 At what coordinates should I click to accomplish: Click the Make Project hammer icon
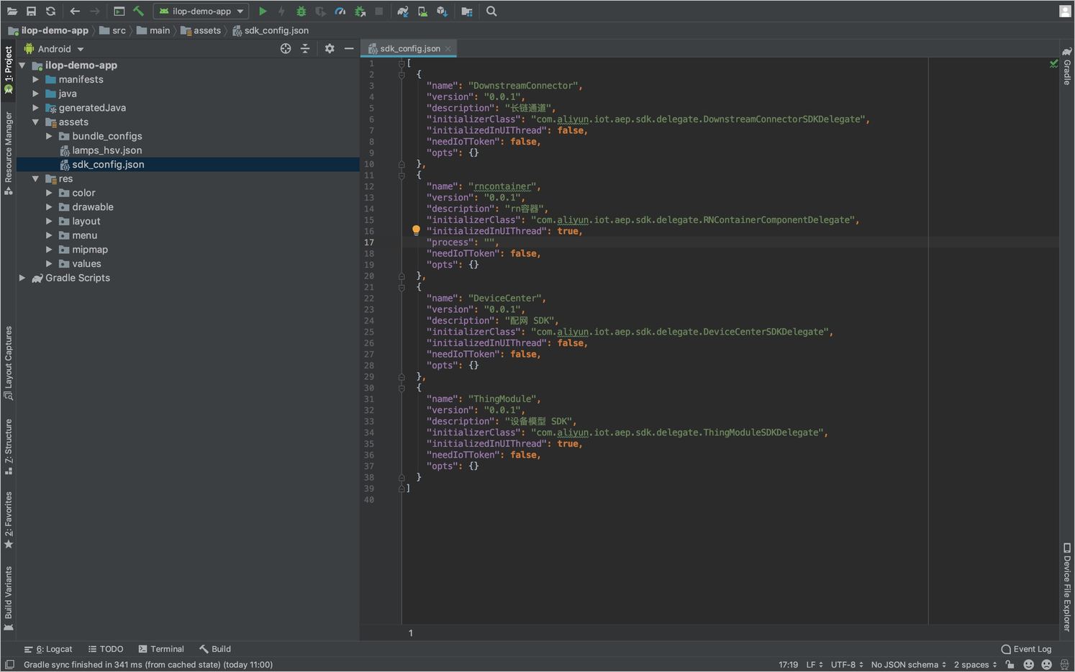pyautogui.click(x=138, y=12)
